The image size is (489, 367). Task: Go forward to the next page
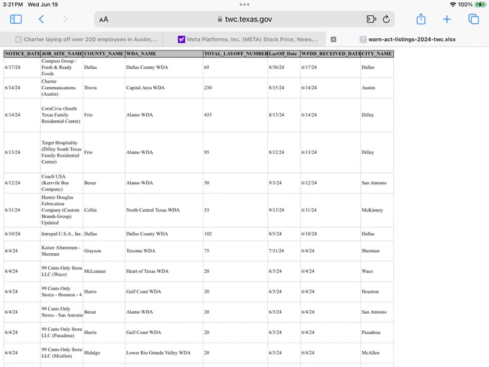coord(65,19)
